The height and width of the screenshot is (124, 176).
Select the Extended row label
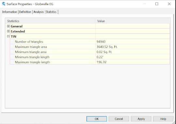click(18, 31)
